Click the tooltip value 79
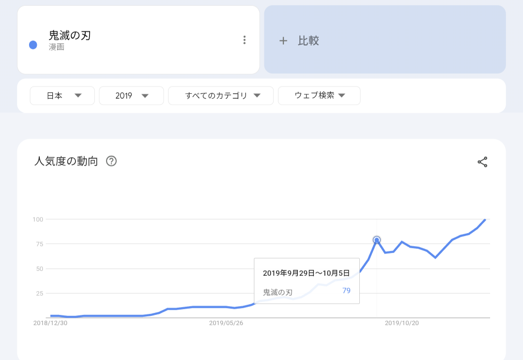The height and width of the screenshot is (360, 523). [x=347, y=291]
